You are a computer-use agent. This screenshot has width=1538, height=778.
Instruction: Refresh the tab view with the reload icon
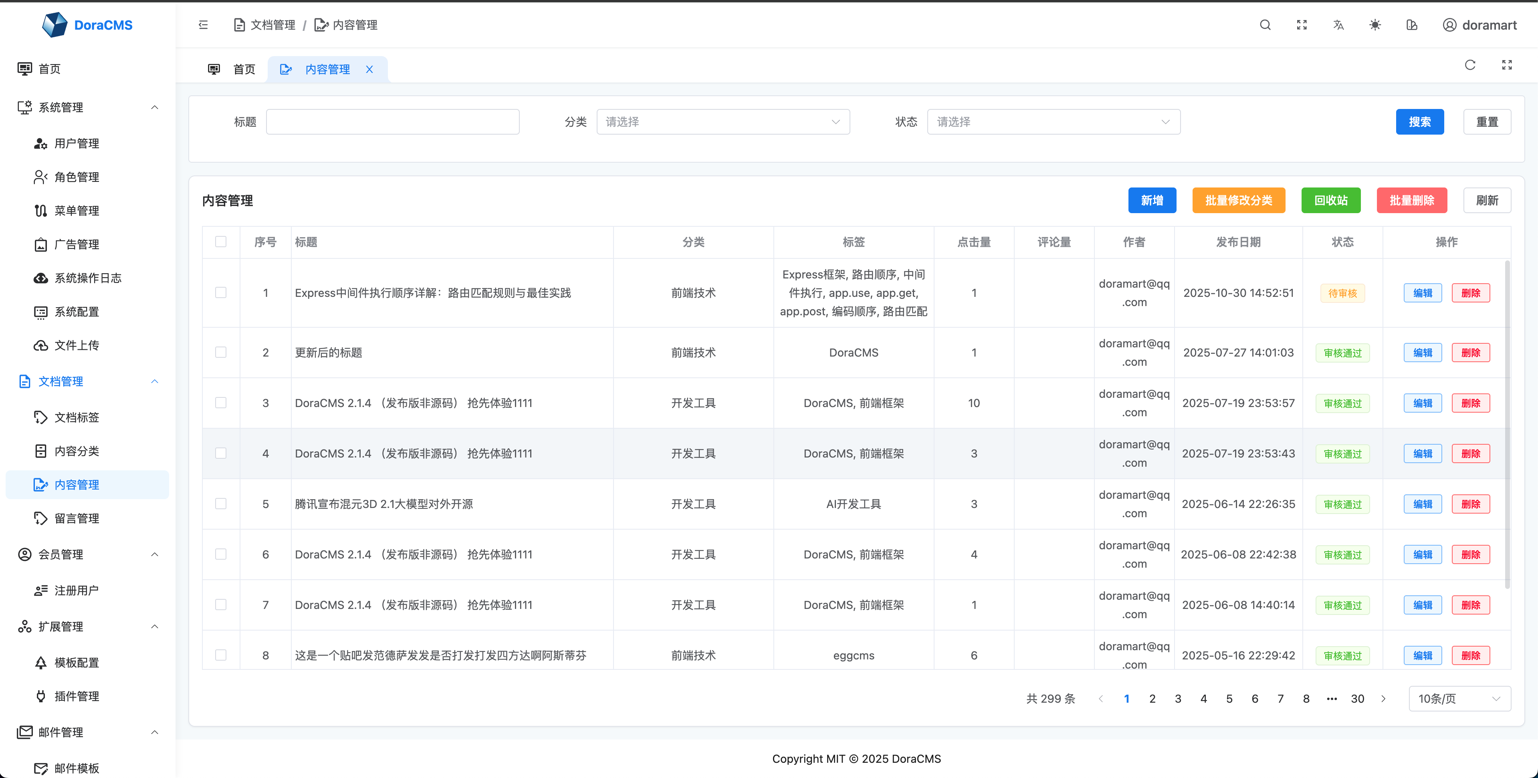(x=1471, y=64)
